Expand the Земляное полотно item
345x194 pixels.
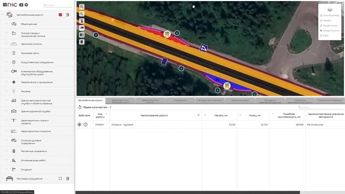point(6,44)
